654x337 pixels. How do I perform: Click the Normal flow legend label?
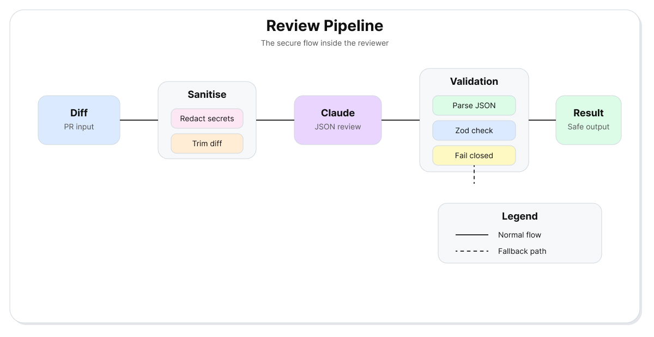tap(519, 235)
